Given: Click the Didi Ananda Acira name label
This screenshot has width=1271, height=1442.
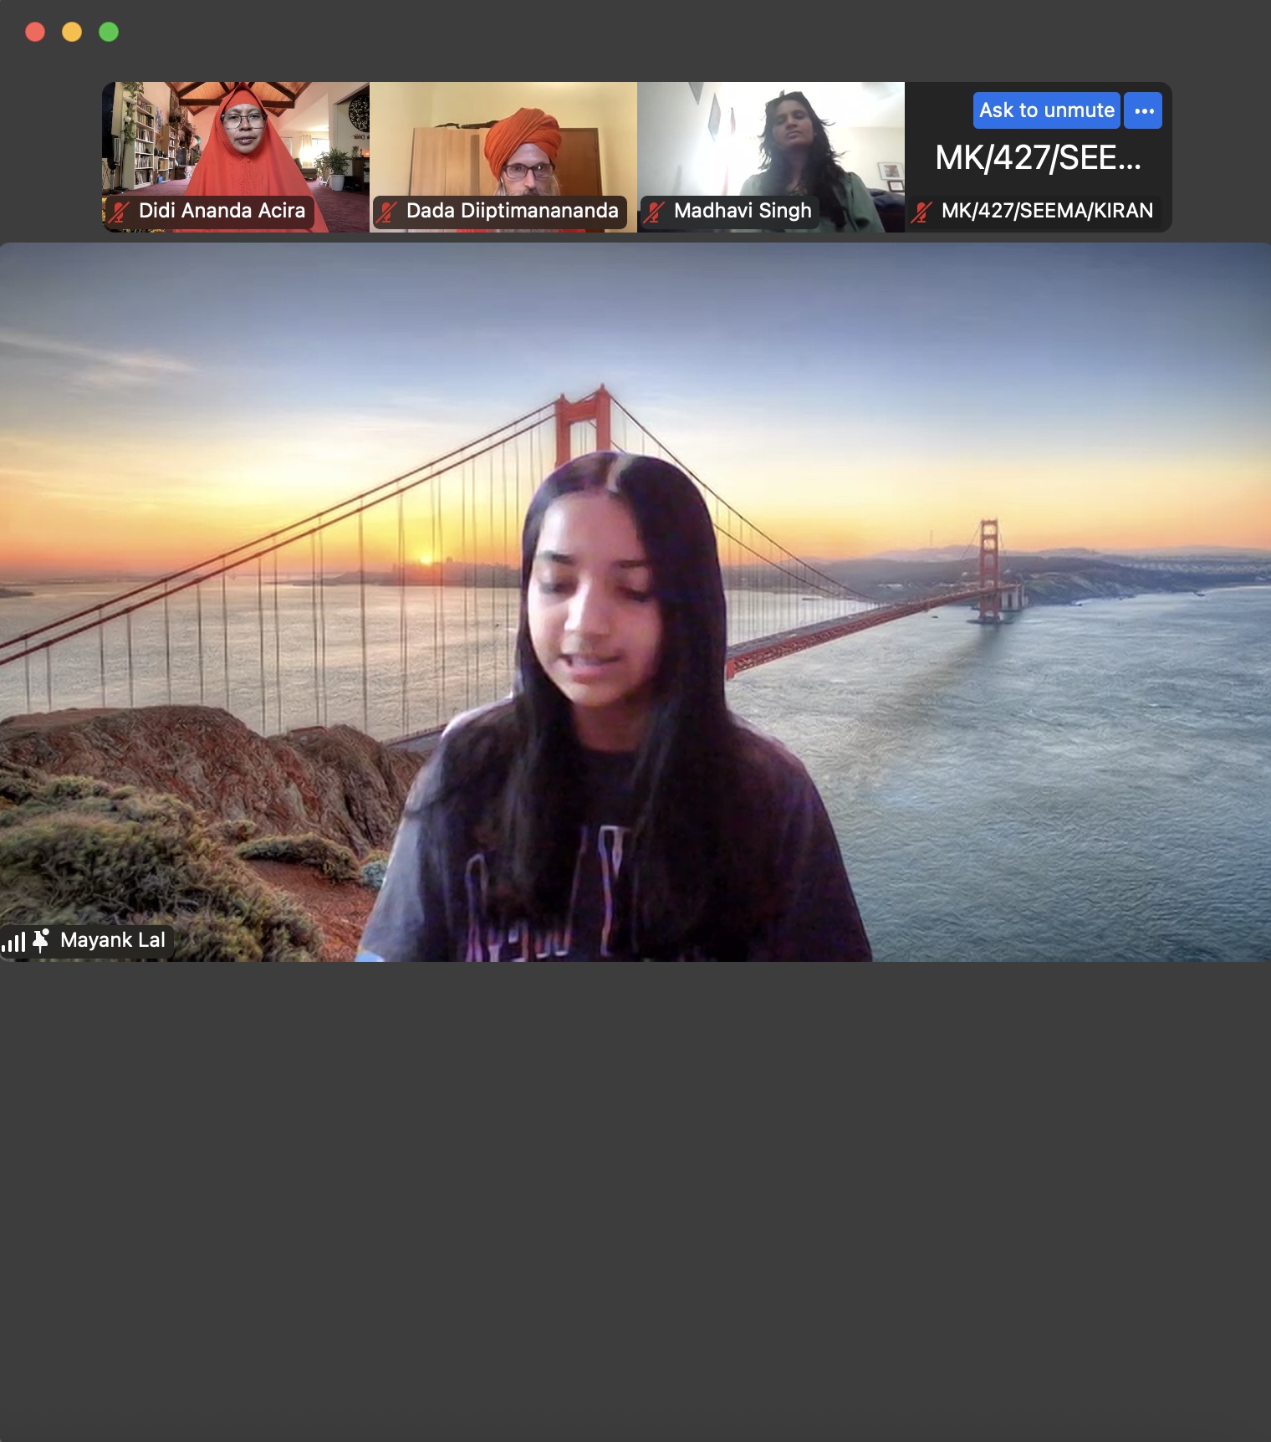Looking at the screenshot, I should (x=222, y=211).
